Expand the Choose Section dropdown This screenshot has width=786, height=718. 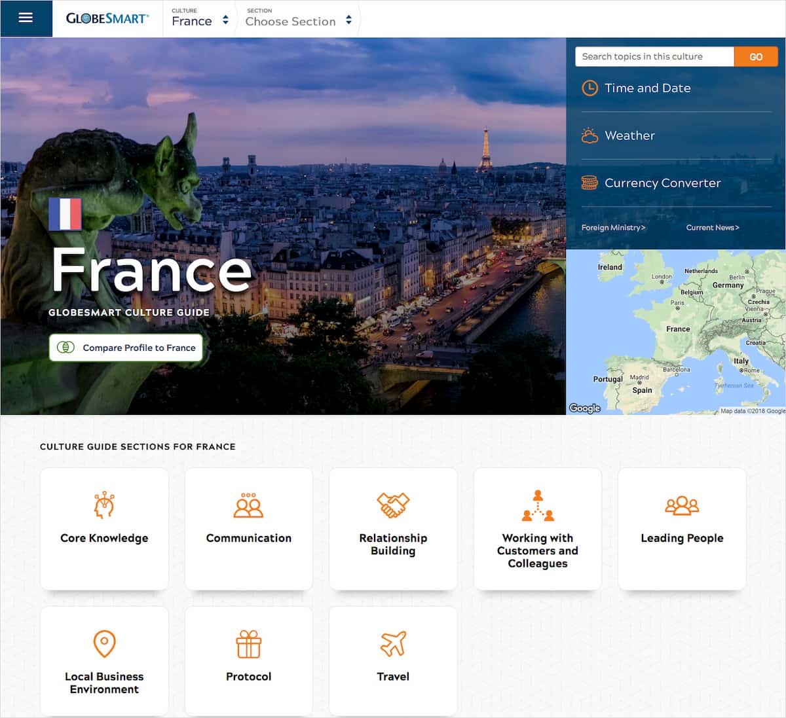click(299, 18)
